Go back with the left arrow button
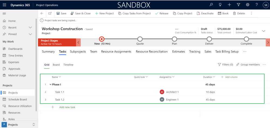 coord(42,13)
